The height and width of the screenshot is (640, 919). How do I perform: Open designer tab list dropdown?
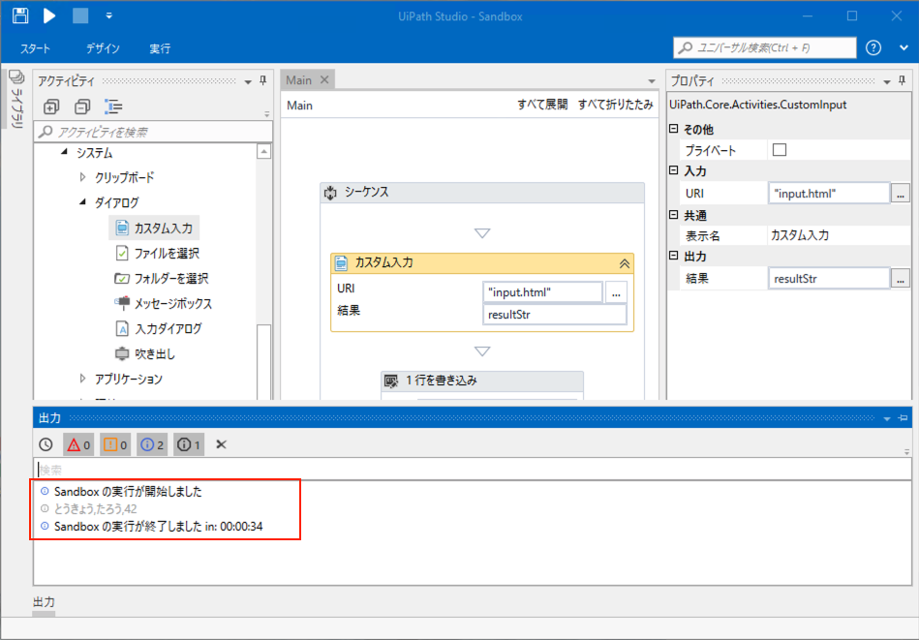click(x=652, y=81)
